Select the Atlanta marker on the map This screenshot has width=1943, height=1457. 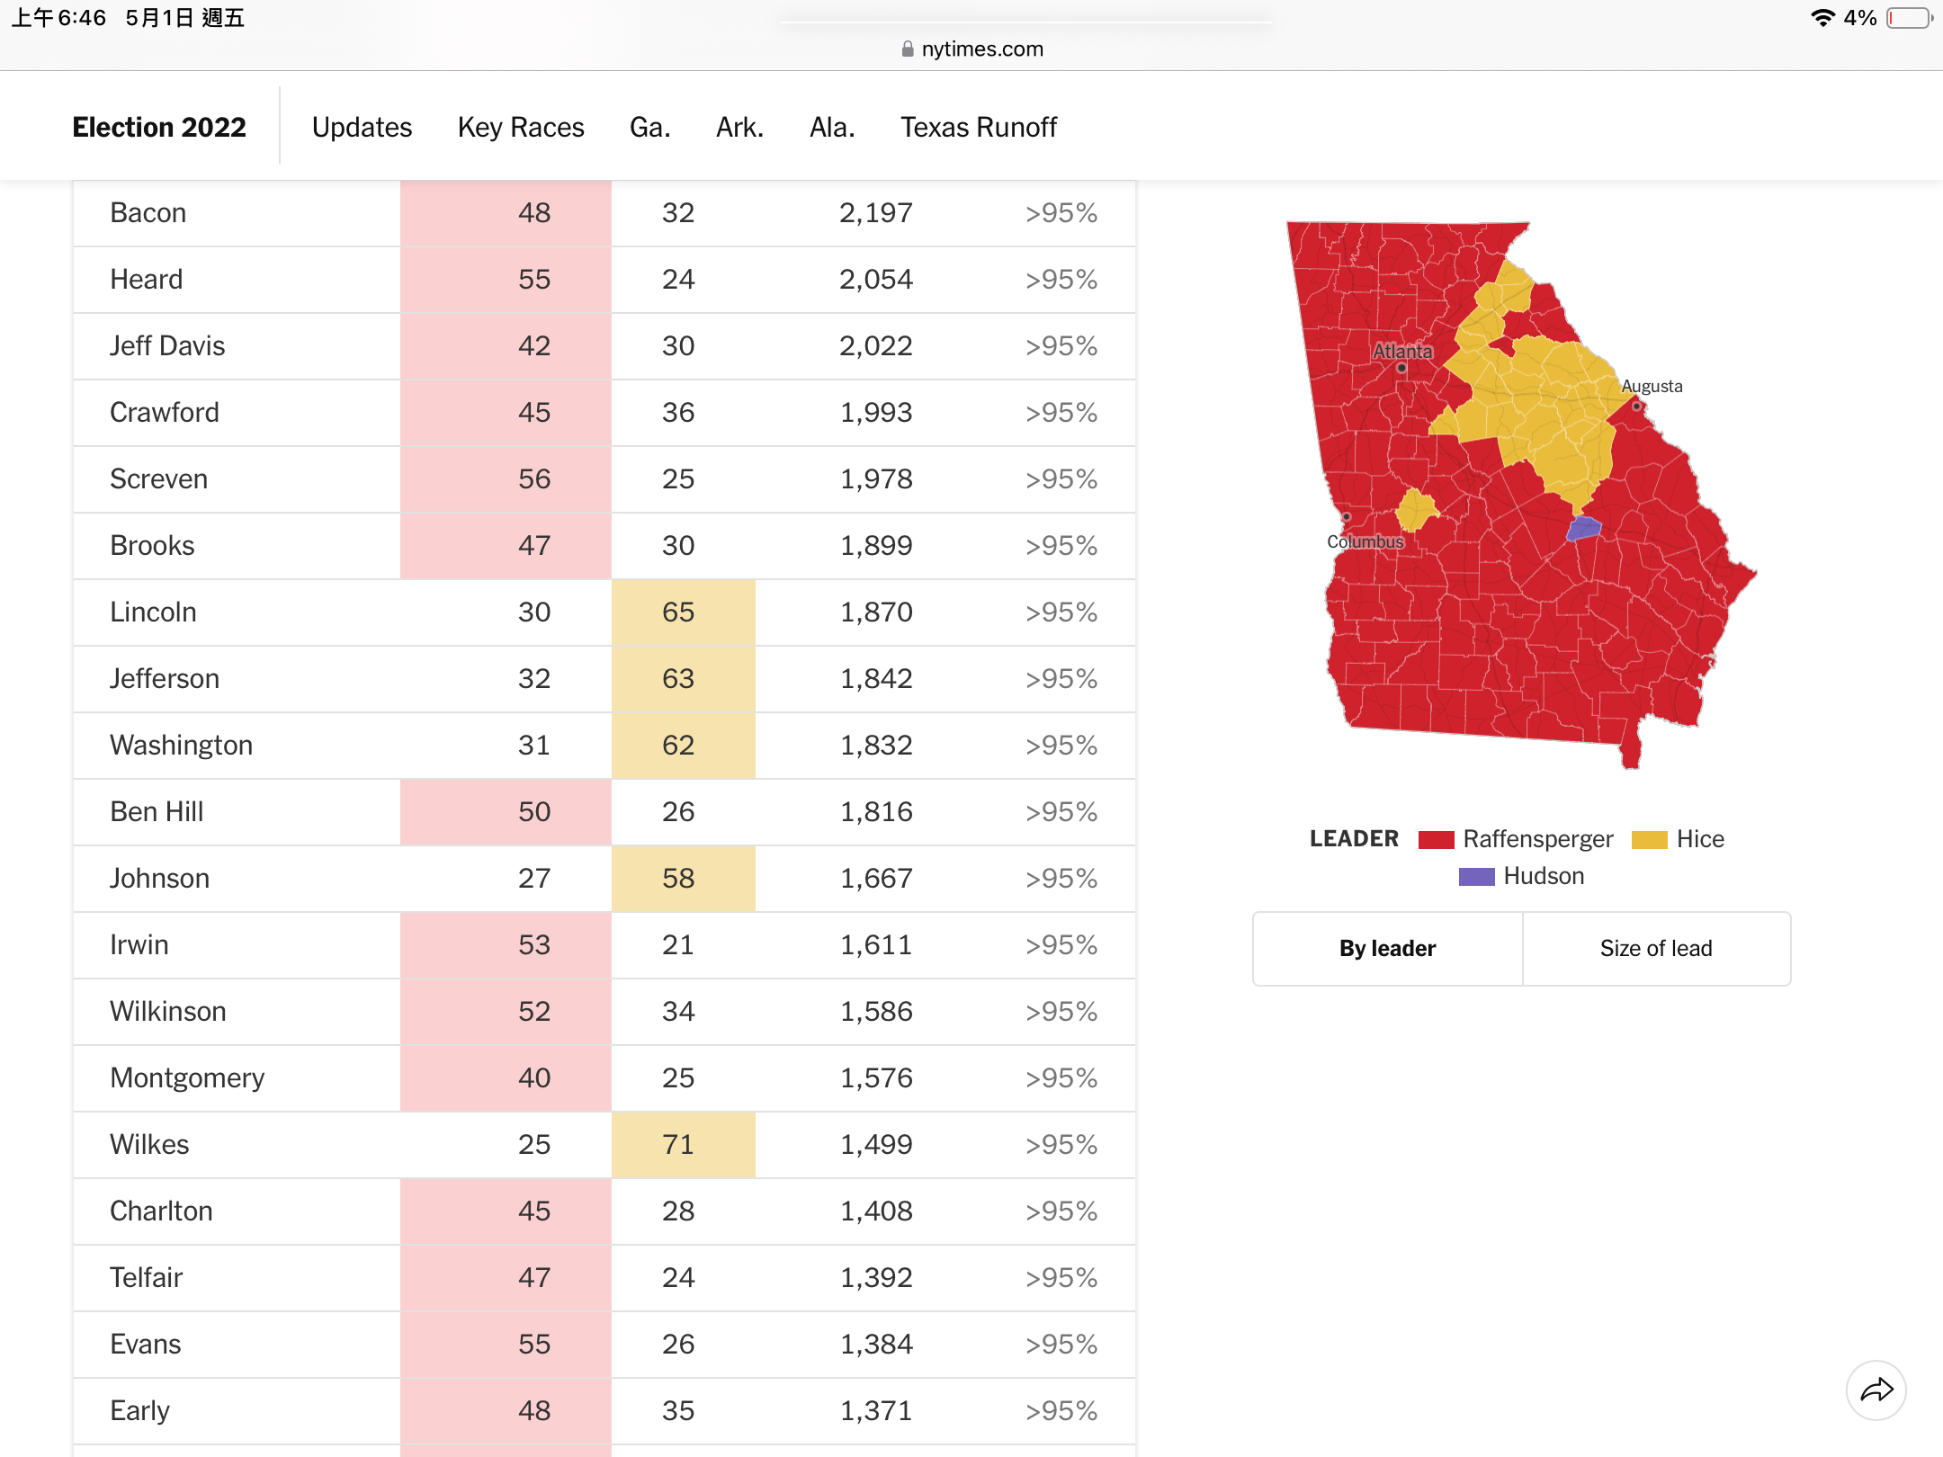1401,368
